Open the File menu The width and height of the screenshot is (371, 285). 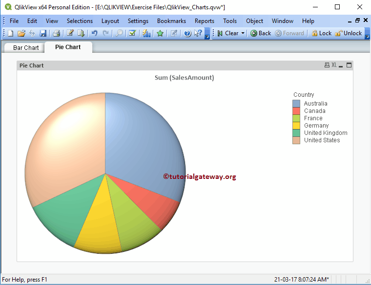(x=14, y=21)
